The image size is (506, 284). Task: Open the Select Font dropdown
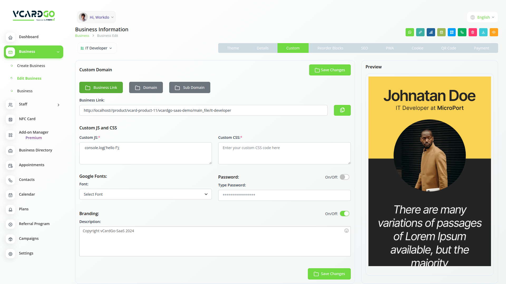[145, 194]
